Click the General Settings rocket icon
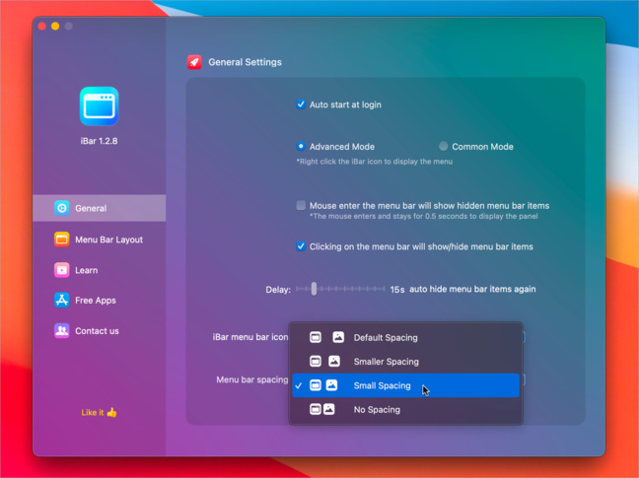Screen dimensions: 639x478 pos(194,62)
